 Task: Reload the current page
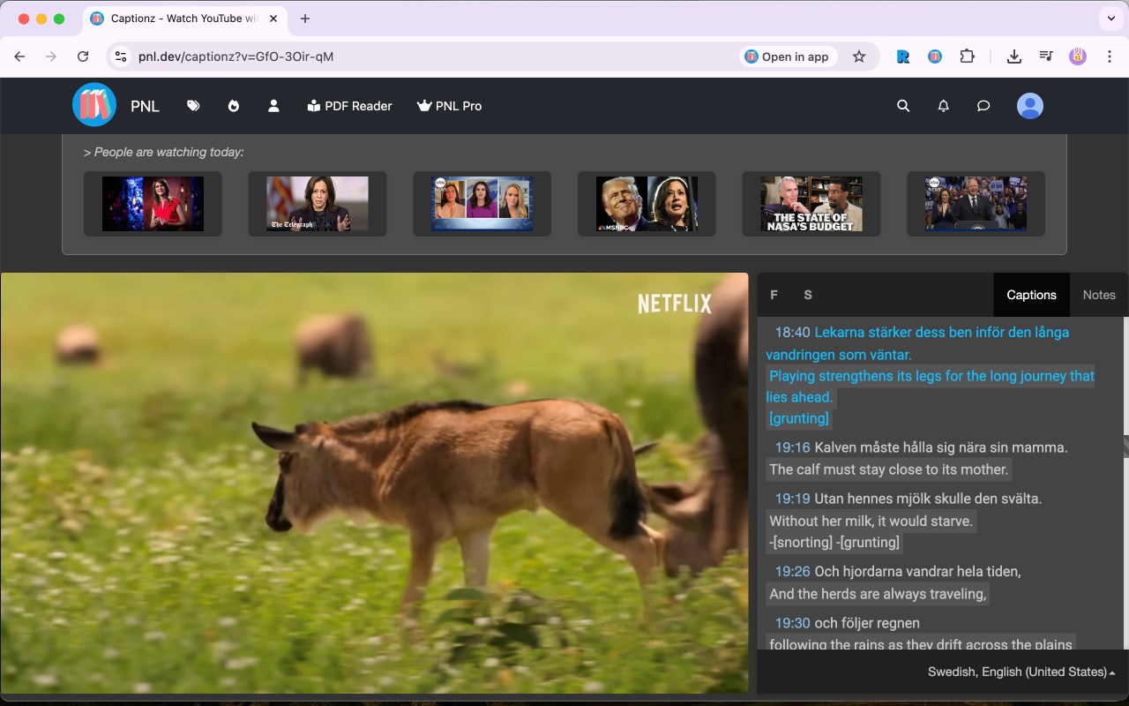(83, 56)
